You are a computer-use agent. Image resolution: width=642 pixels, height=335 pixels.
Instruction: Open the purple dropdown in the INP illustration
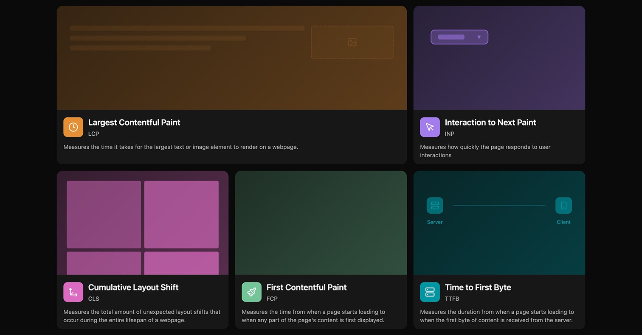pos(459,37)
